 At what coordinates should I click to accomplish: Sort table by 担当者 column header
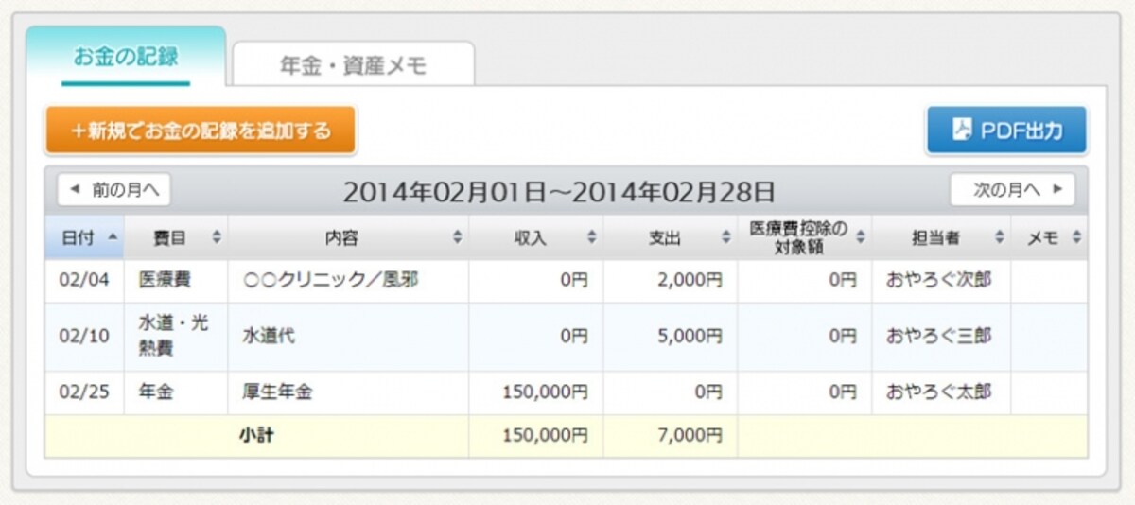click(941, 238)
